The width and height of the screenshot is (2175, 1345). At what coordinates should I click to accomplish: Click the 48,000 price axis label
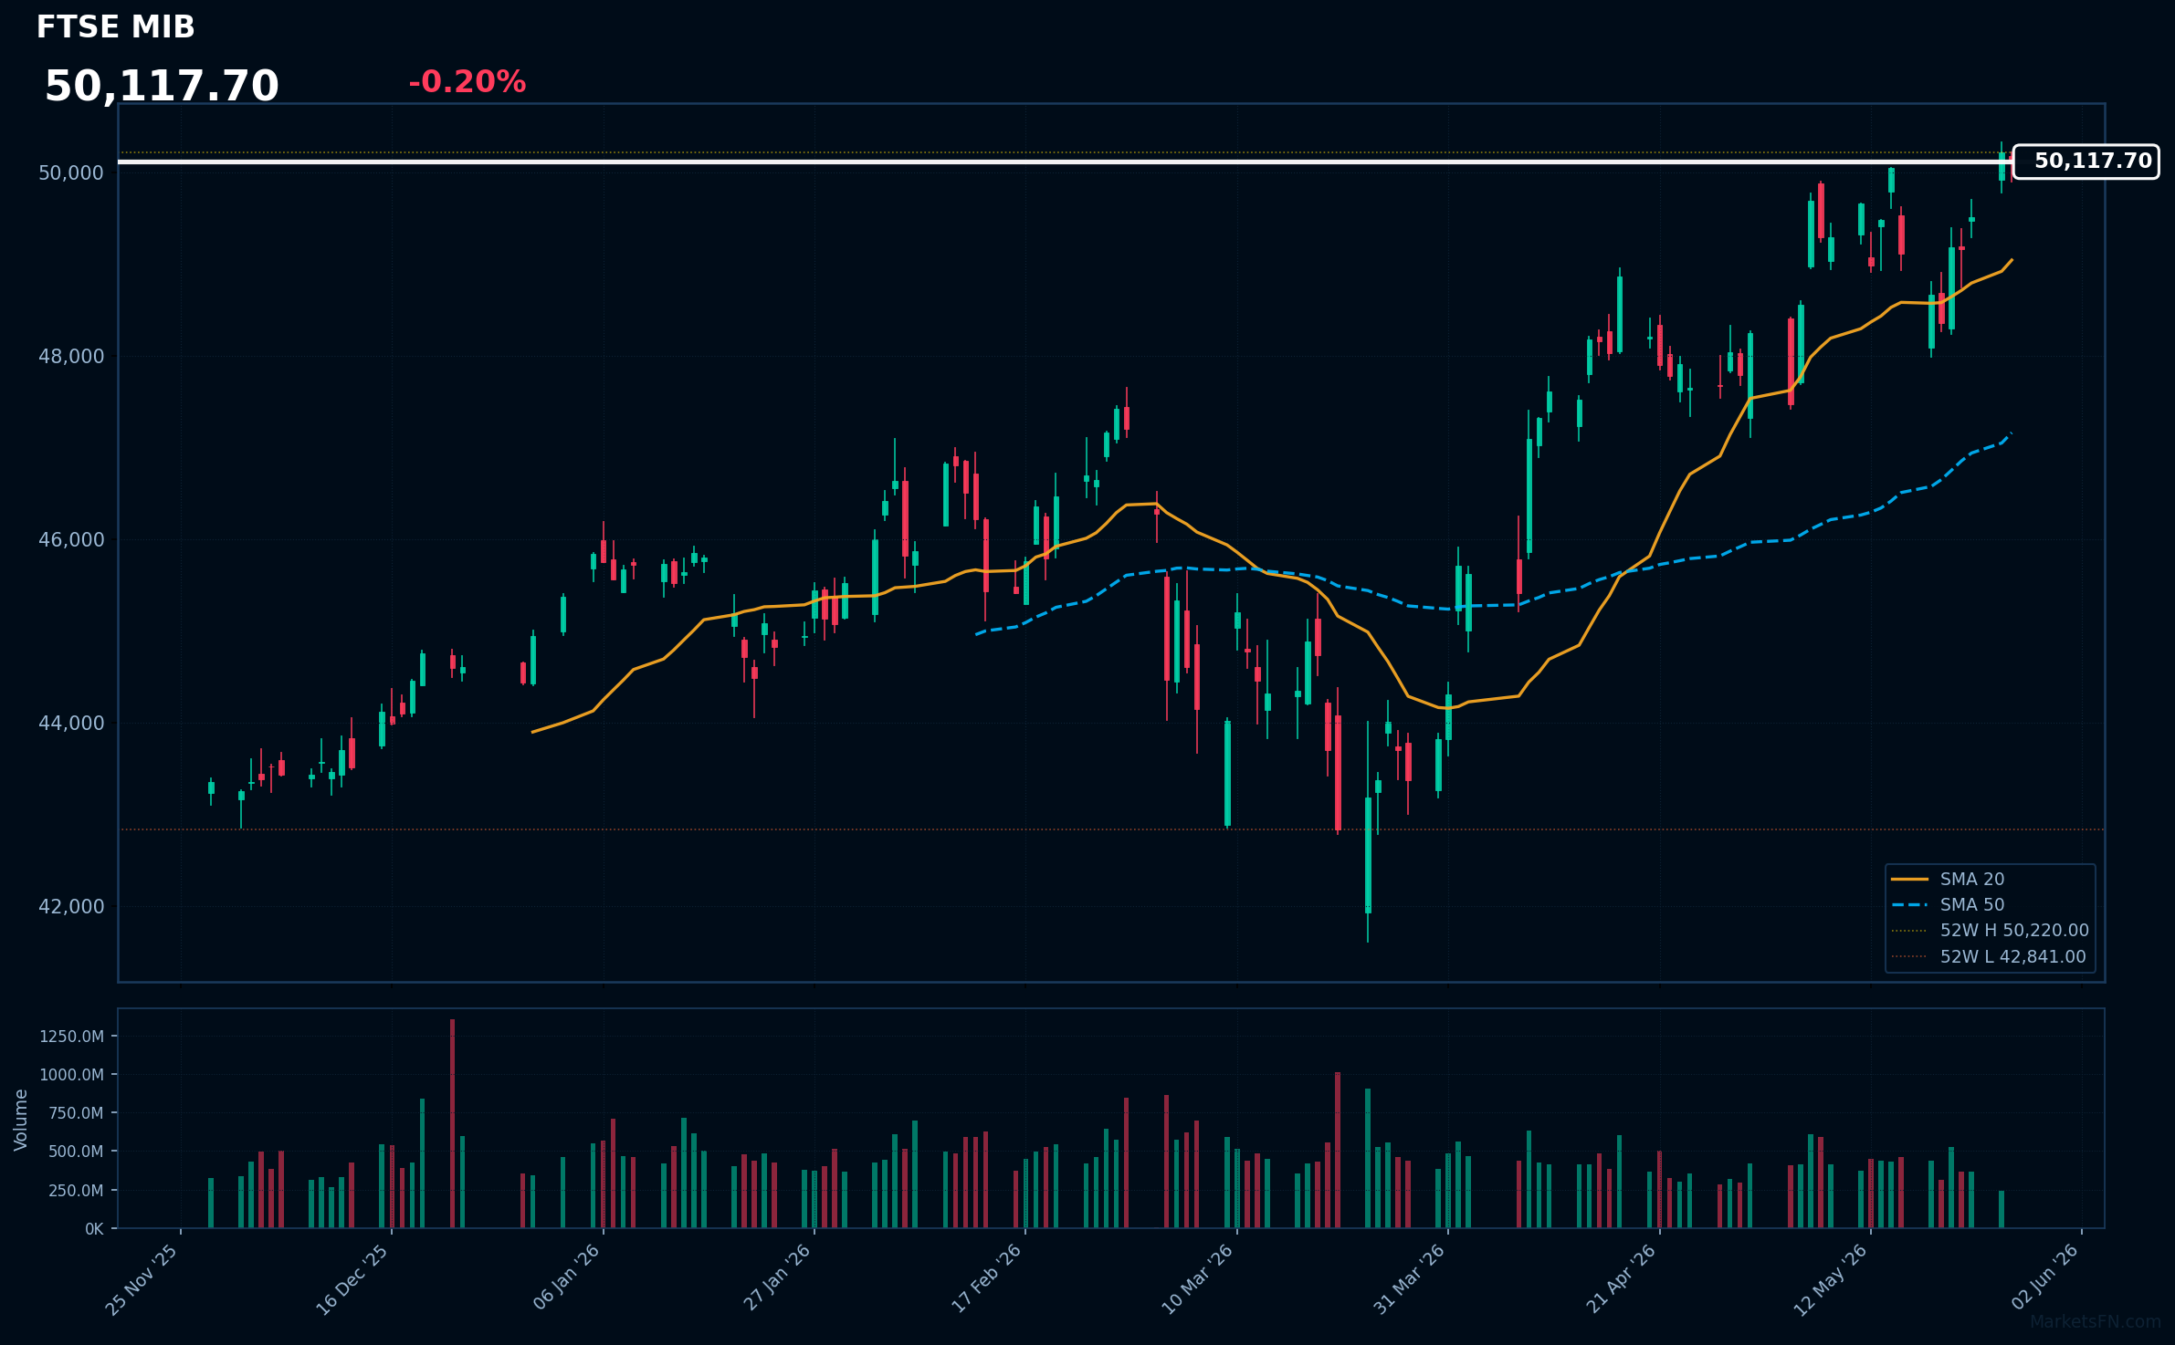pyautogui.click(x=71, y=356)
